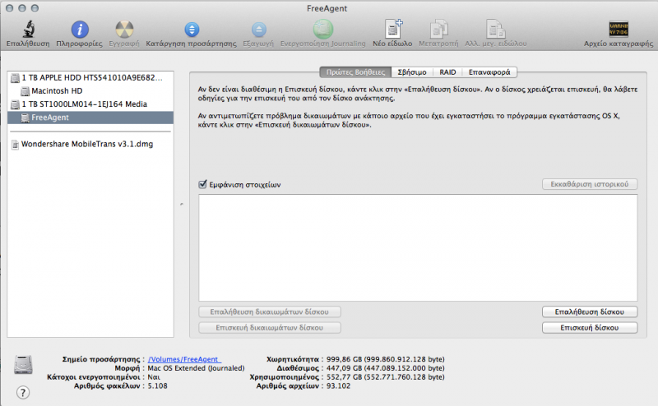Click the Επισκευή δίσκου button

point(590,328)
